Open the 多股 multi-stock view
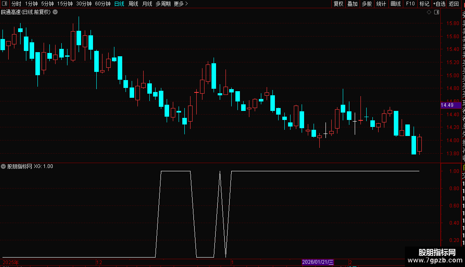The height and width of the screenshot is (267, 465). click(367, 4)
